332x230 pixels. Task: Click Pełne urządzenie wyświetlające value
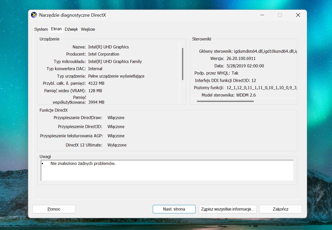116,76
